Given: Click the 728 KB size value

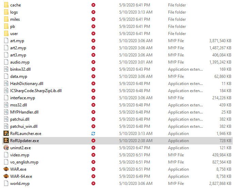Looking at the screenshot, I should [225, 141].
